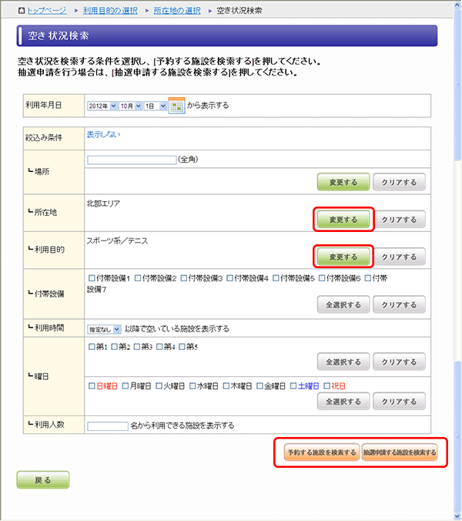Open the 1日 day dropdown

point(155,106)
